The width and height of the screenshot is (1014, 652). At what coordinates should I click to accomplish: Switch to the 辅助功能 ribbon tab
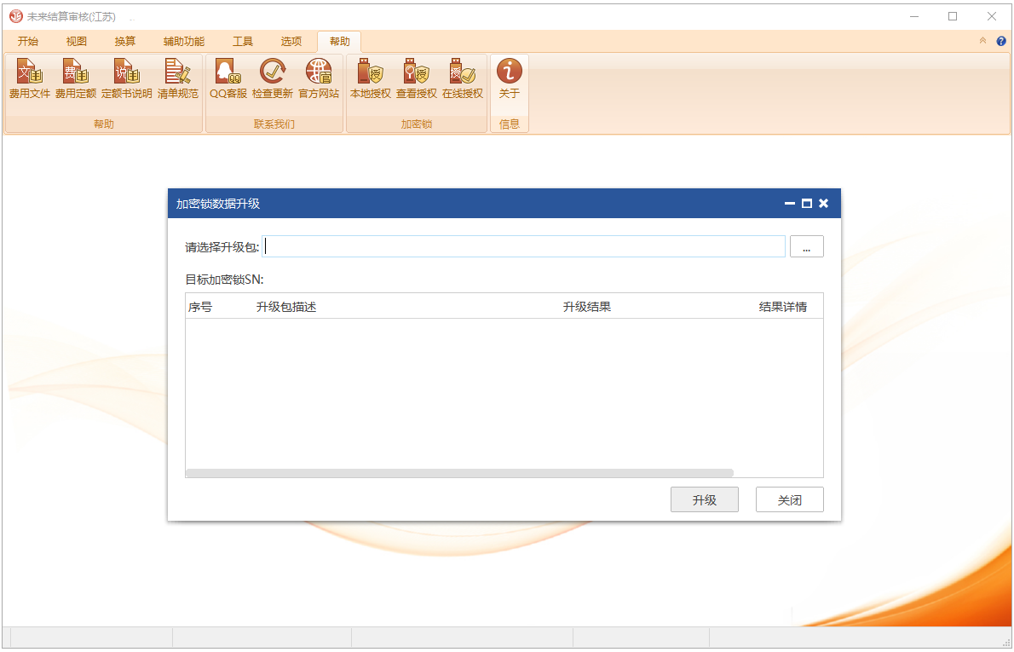[184, 42]
